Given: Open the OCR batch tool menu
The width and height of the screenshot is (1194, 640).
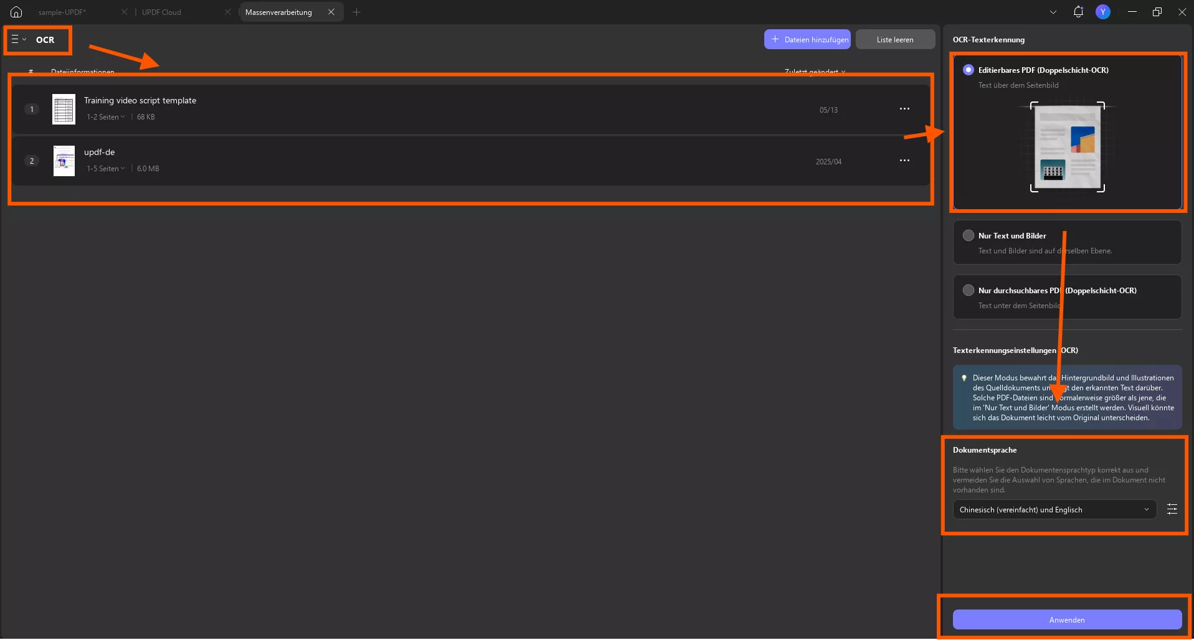Looking at the screenshot, I should pyautogui.click(x=19, y=39).
